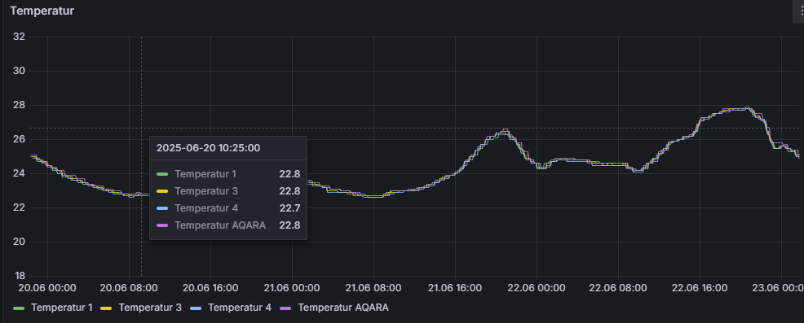Image resolution: width=804 pixels, height=323 pixels.
Task: Click the 22.7 value in tooltip
Action: 289,208
